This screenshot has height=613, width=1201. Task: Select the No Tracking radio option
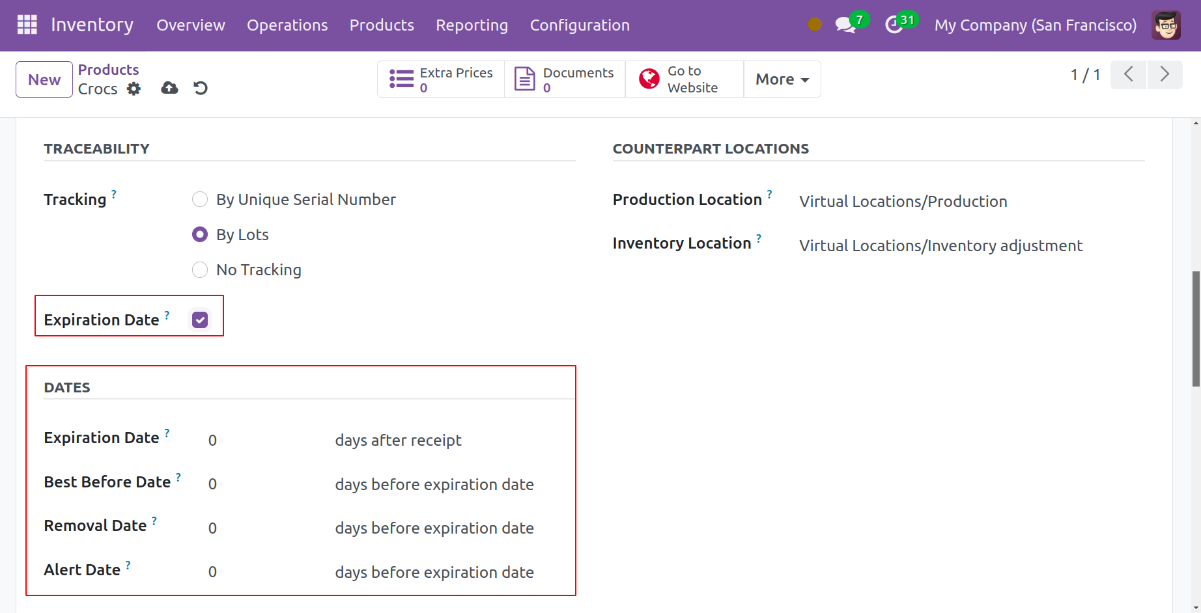click(200, 269)
